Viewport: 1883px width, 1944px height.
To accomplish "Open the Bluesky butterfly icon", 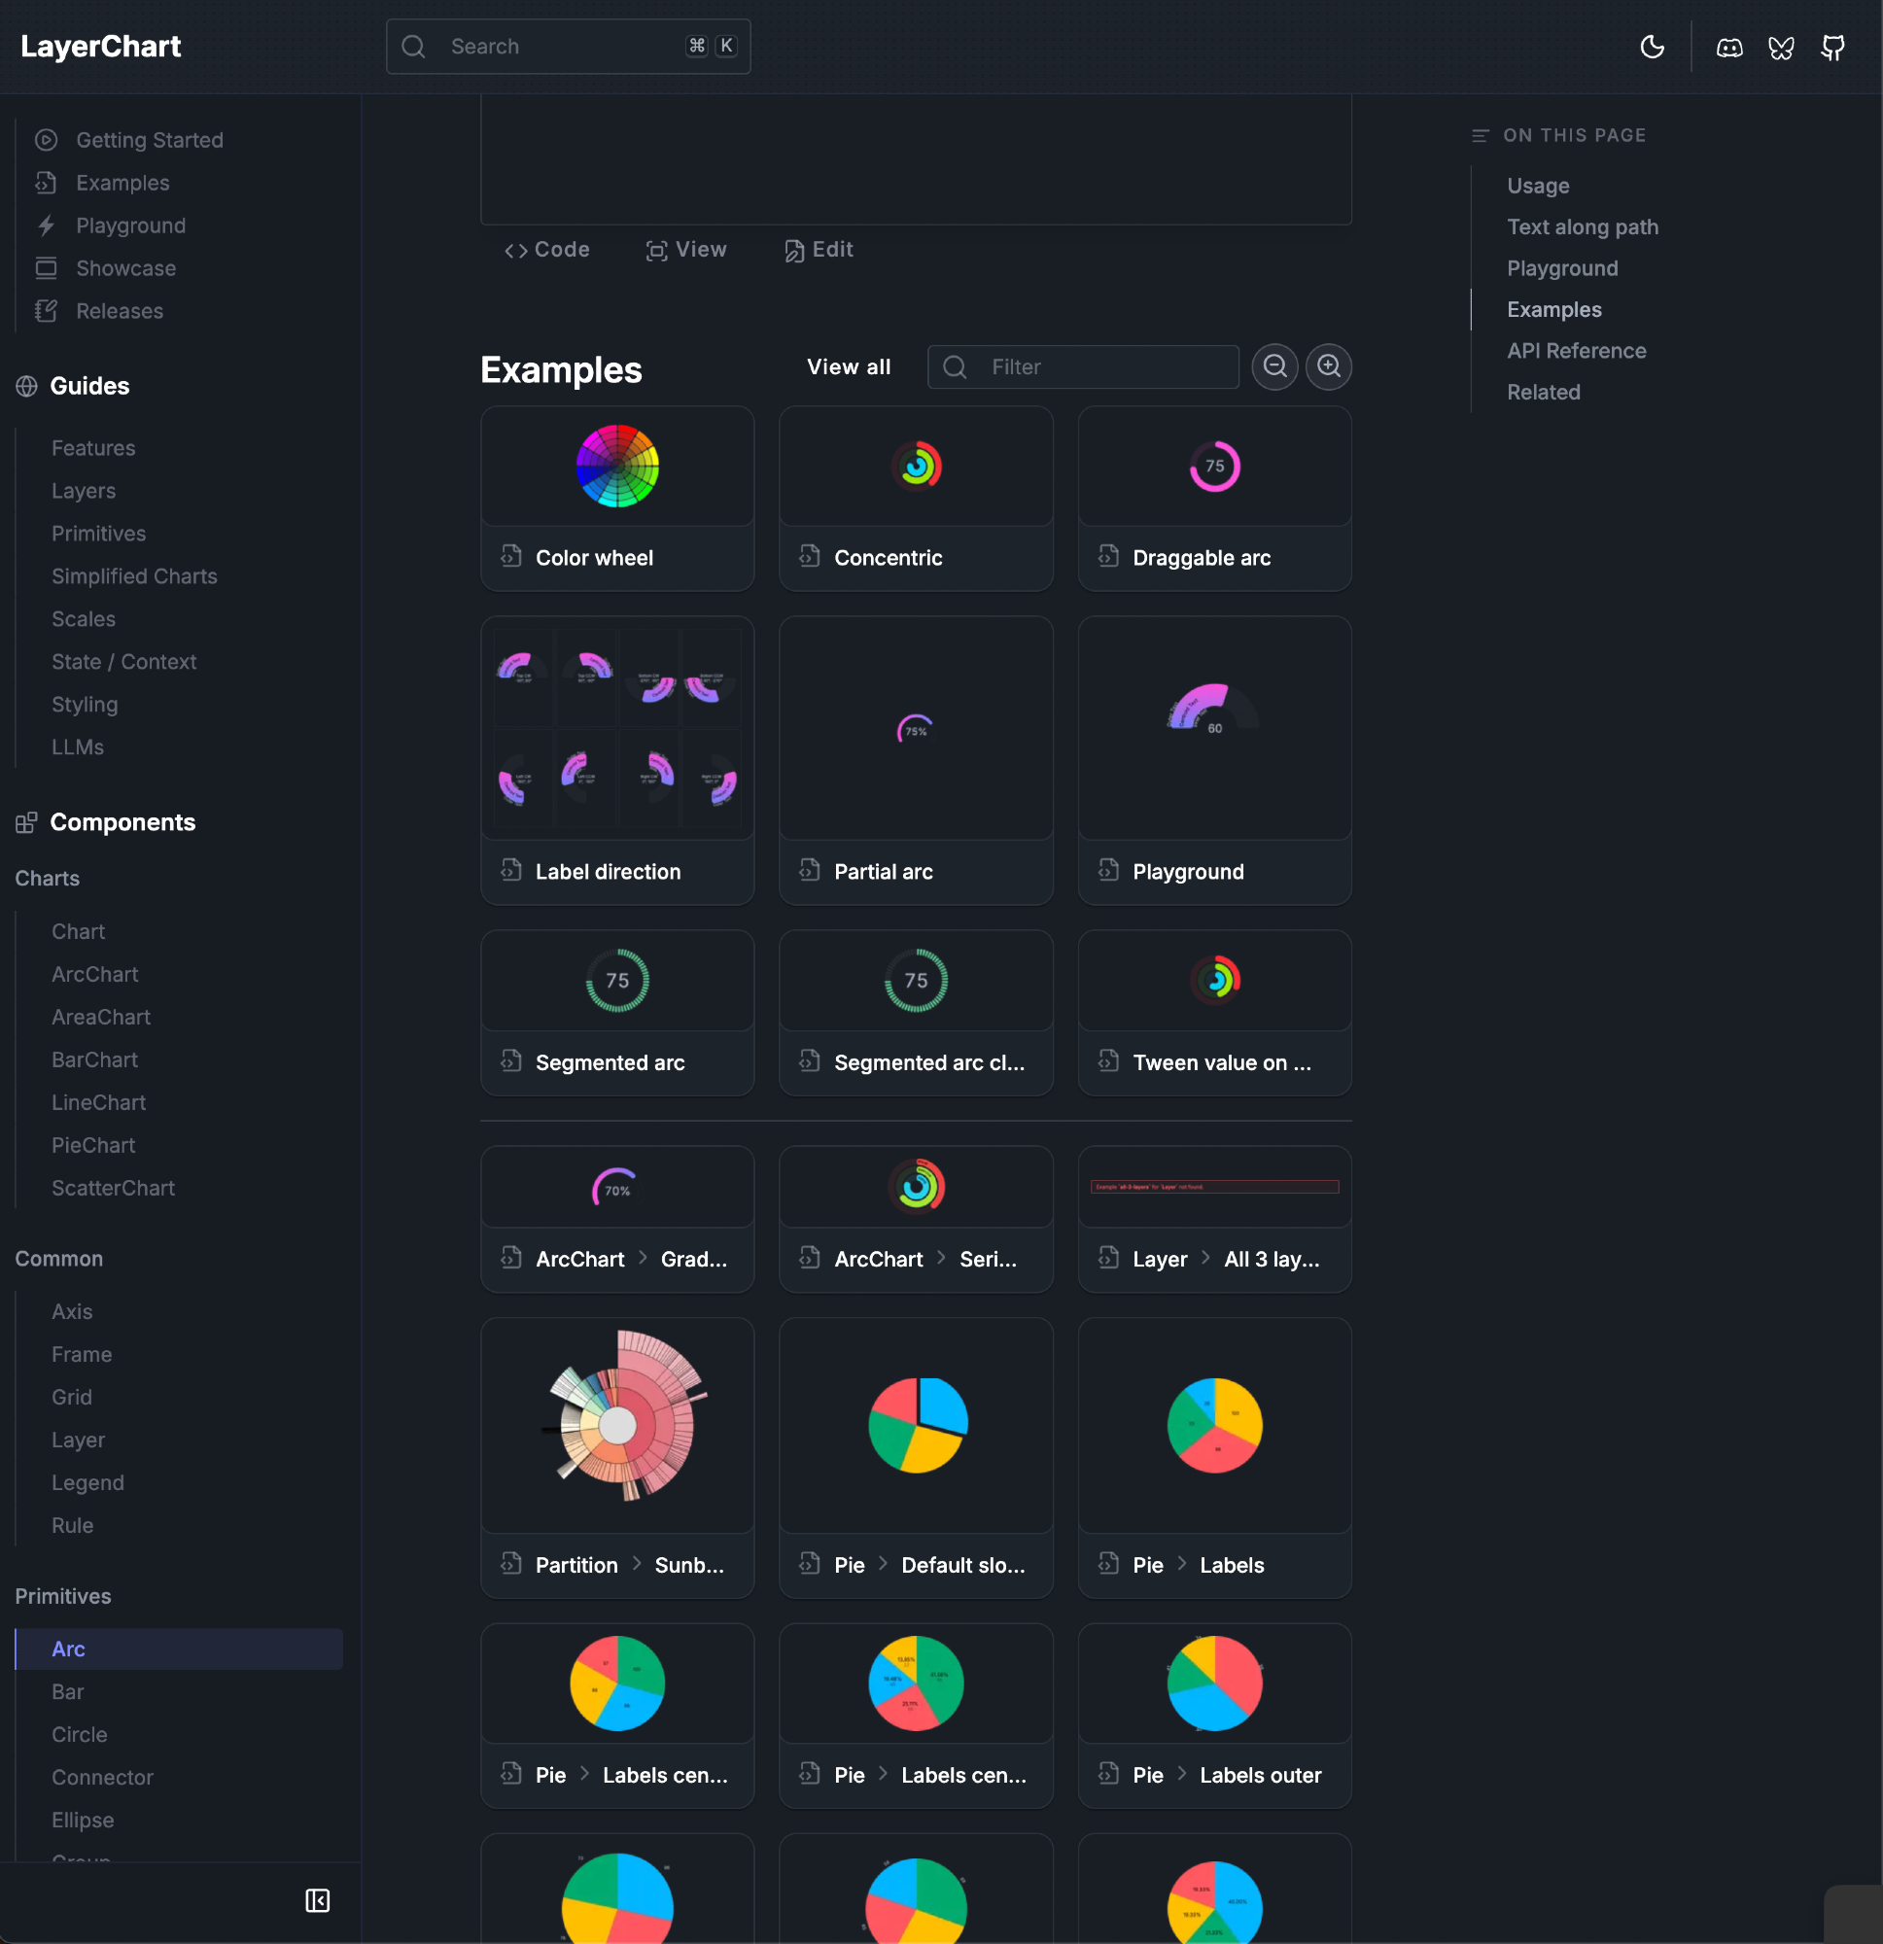I will (1781, 47).
